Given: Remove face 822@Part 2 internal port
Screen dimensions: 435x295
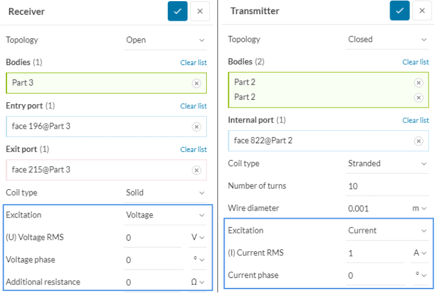Looking at the screenshot, I should coord(418,141).
